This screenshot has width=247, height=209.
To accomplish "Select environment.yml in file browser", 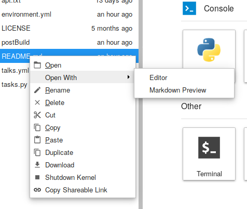I will (x=69, y=15).
